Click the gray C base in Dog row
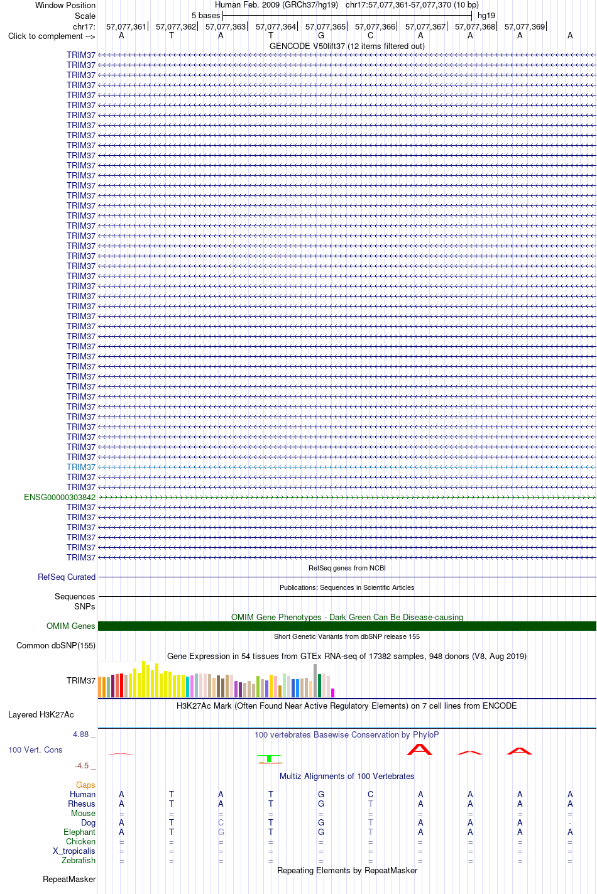Screen dimensions: 597x894 221,822
